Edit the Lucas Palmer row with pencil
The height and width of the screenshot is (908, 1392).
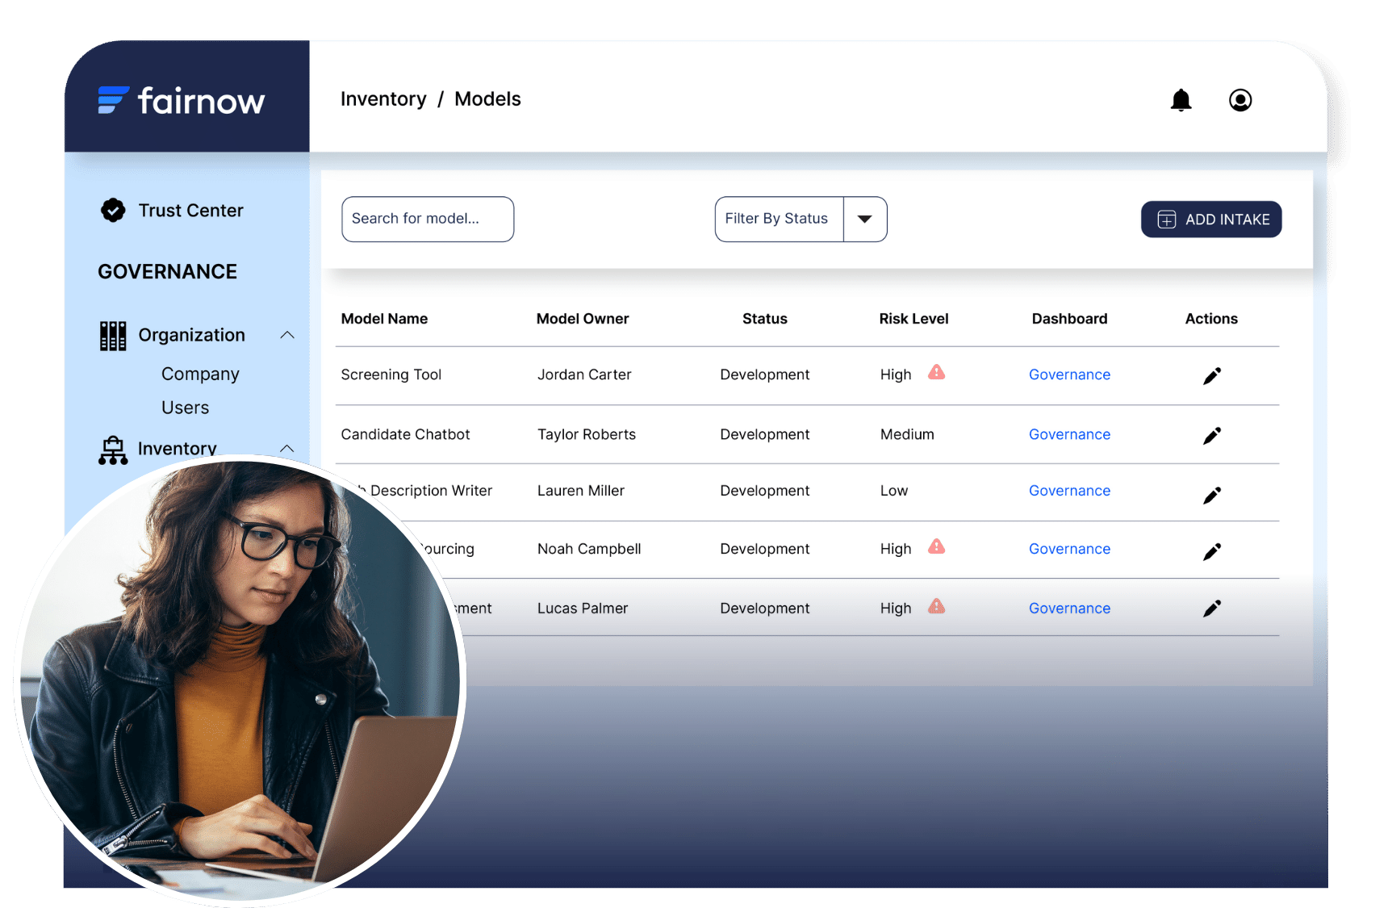1212,609
